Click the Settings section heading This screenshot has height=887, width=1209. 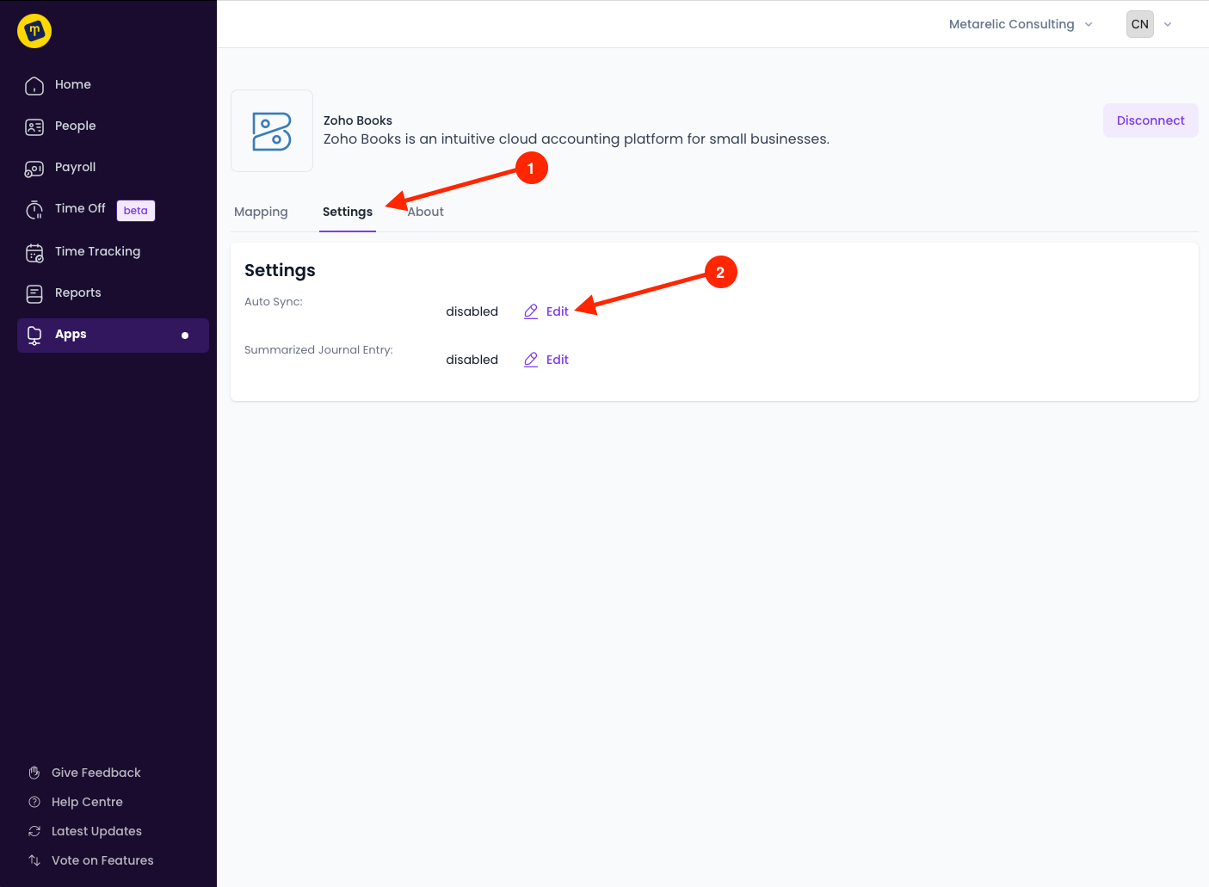click(280, 270)
